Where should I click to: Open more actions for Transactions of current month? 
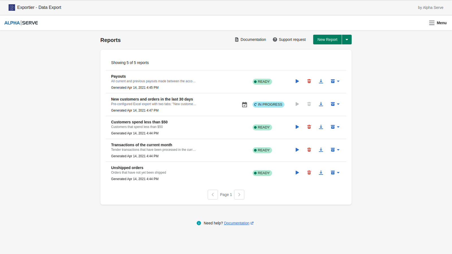click(x=335, y=150)
